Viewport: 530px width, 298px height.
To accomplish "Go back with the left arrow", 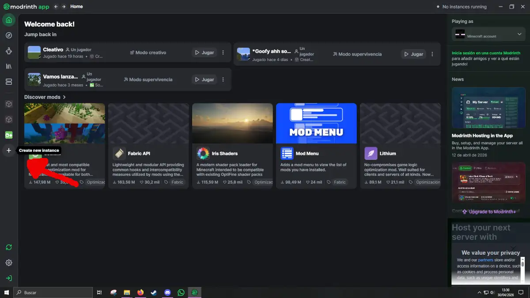I will tap(56, 7).
